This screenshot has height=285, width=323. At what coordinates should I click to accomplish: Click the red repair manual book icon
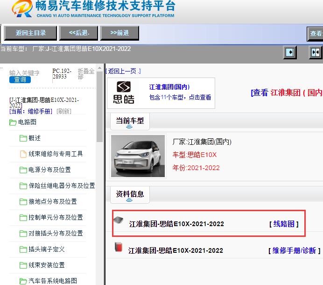119,247
